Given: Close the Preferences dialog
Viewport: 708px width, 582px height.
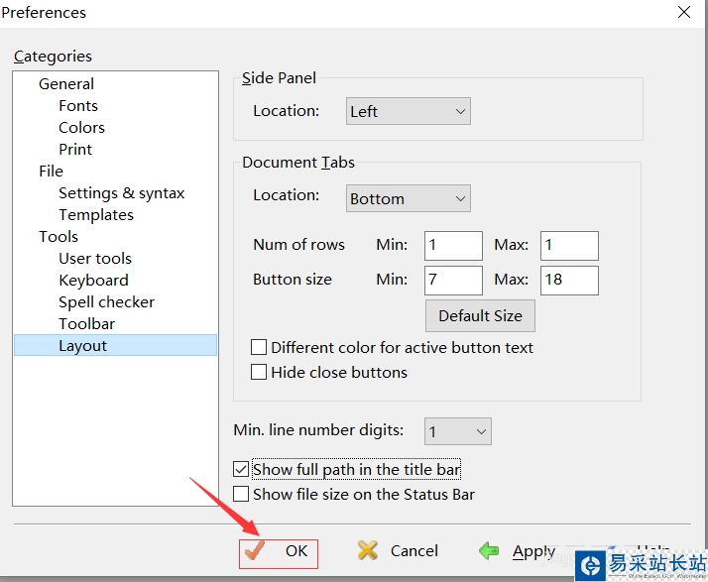Looking at the screenshot, I should pos(684,12).
